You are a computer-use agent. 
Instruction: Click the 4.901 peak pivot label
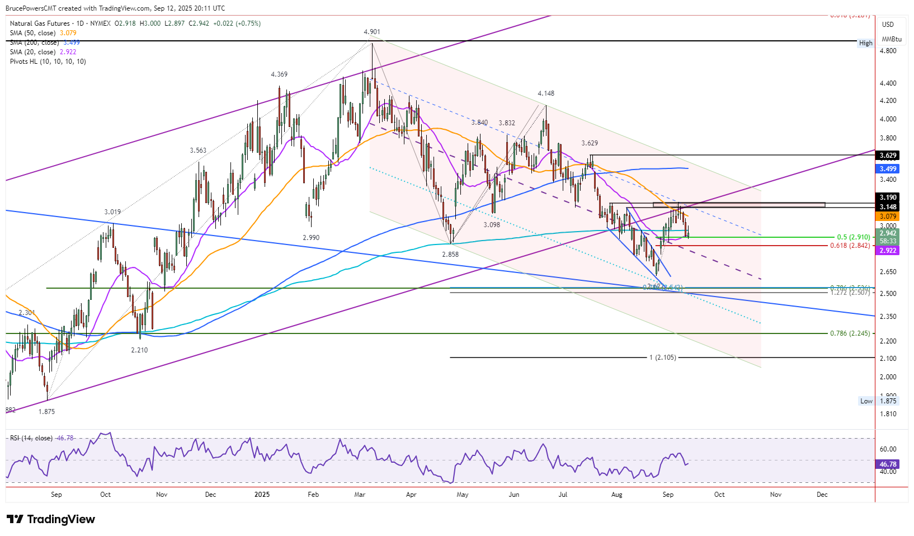(x=372, y=32)
